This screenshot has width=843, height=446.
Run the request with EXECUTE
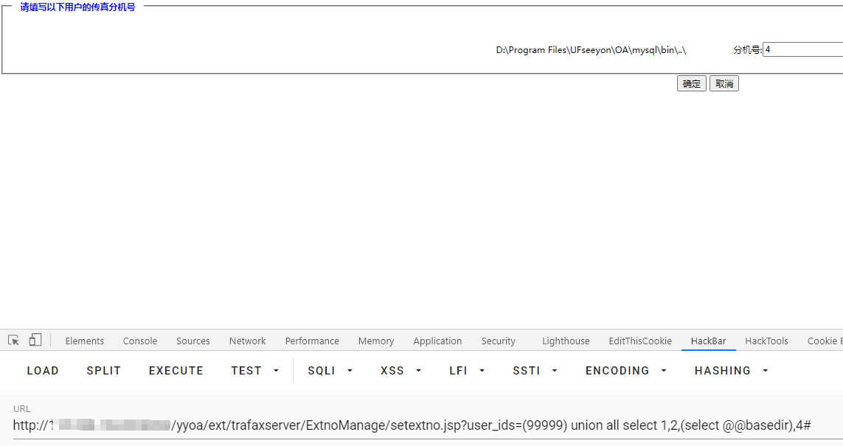[x=176, y=371]
